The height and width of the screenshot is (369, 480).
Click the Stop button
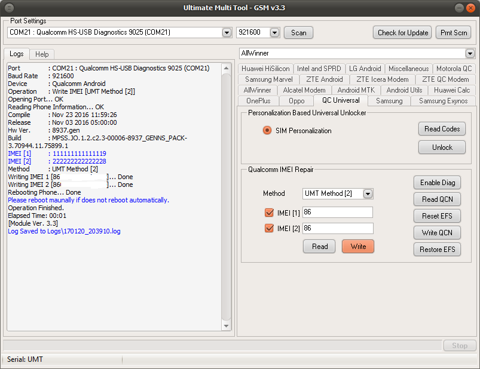(460, 346)
